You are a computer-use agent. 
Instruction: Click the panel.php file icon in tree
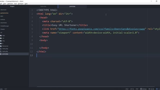(1, 54)
